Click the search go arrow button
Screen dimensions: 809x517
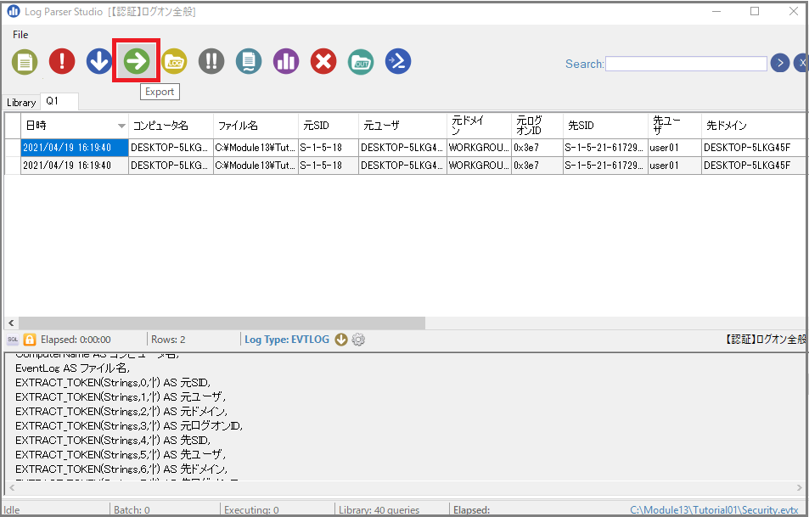[x=780, y=63]
